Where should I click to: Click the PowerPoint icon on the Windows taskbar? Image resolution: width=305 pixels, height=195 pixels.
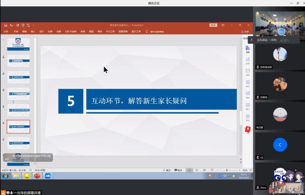pos(37,176)
